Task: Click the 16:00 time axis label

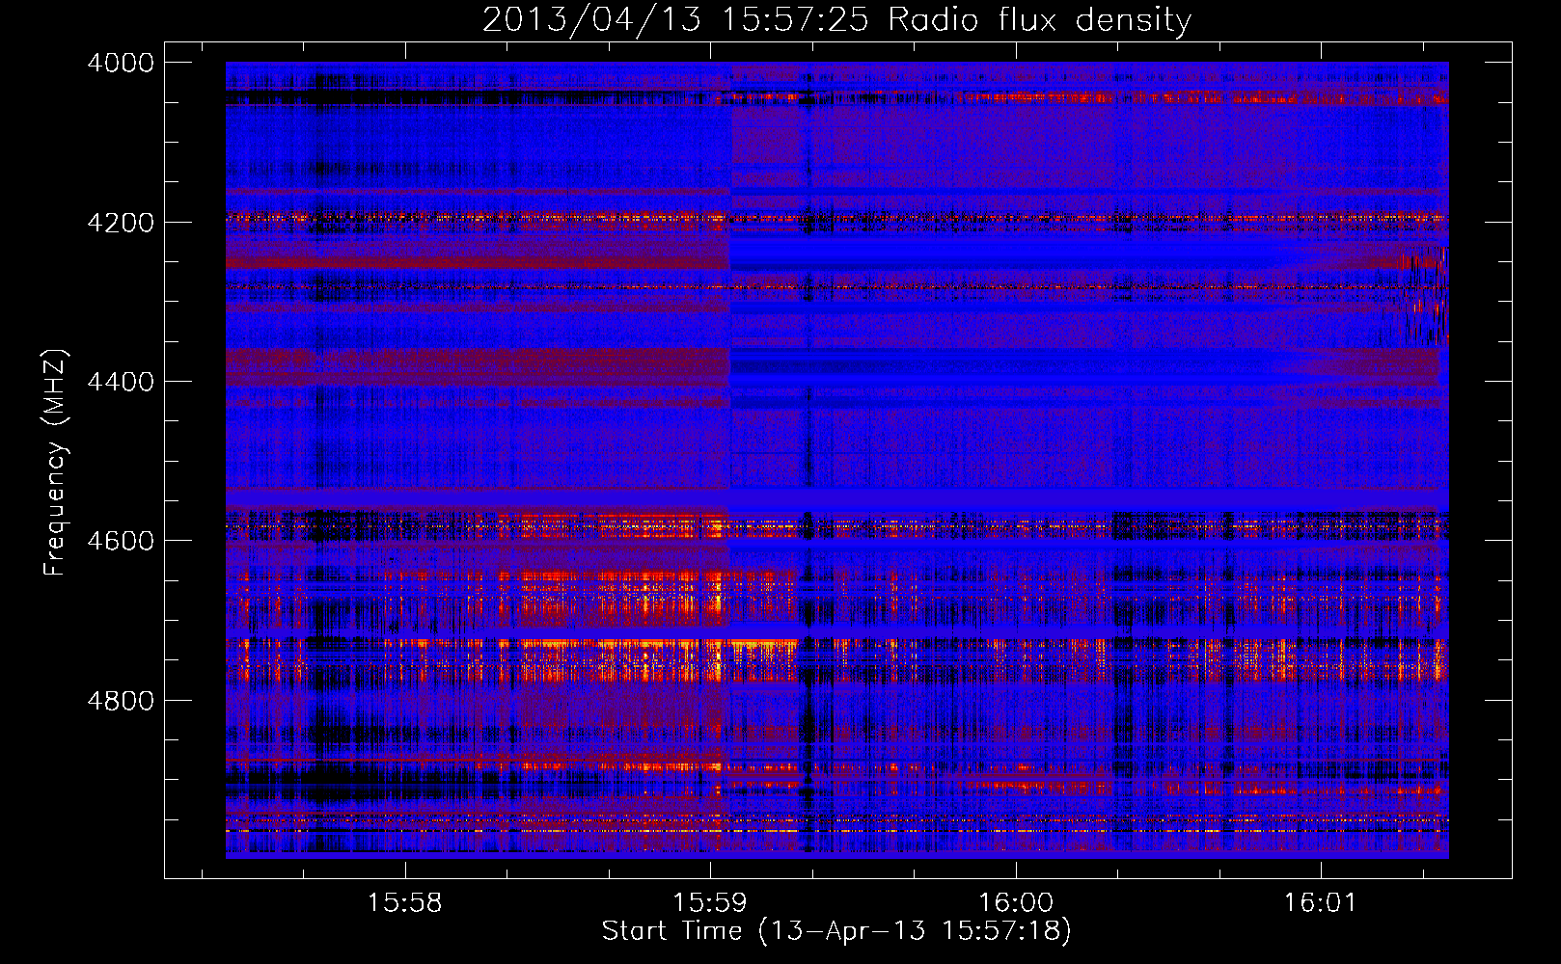Action: 1015,903
